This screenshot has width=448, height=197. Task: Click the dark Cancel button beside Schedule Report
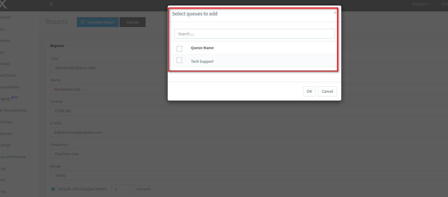click(x=133, y=22)
